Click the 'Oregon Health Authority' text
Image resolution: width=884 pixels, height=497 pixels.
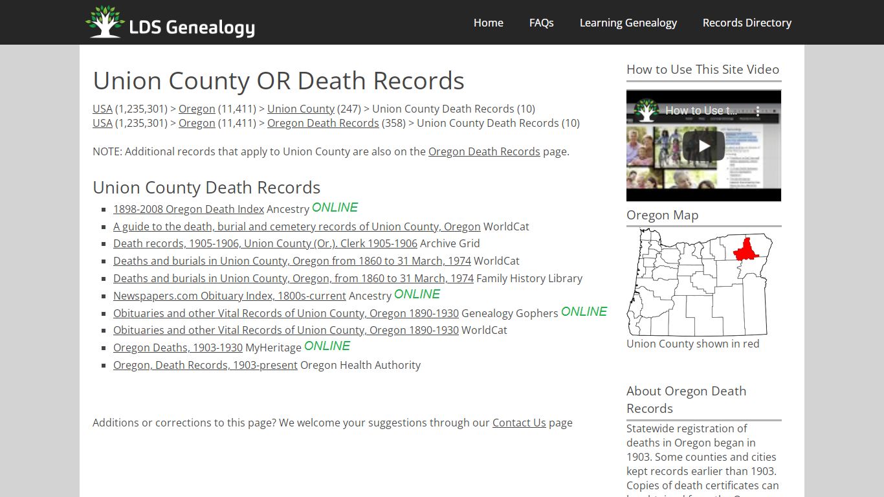point(360,365)
